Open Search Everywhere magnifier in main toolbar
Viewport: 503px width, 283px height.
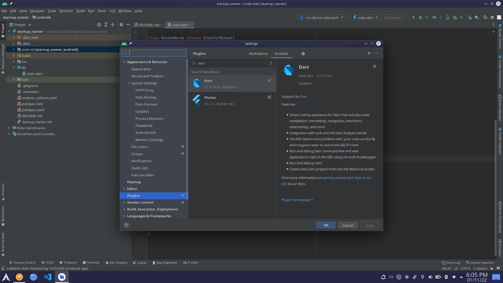[485, 17]
